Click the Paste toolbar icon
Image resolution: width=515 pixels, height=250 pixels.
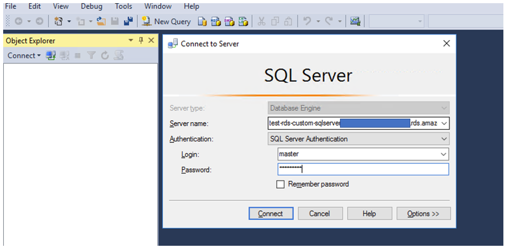(x=288, y=21)
